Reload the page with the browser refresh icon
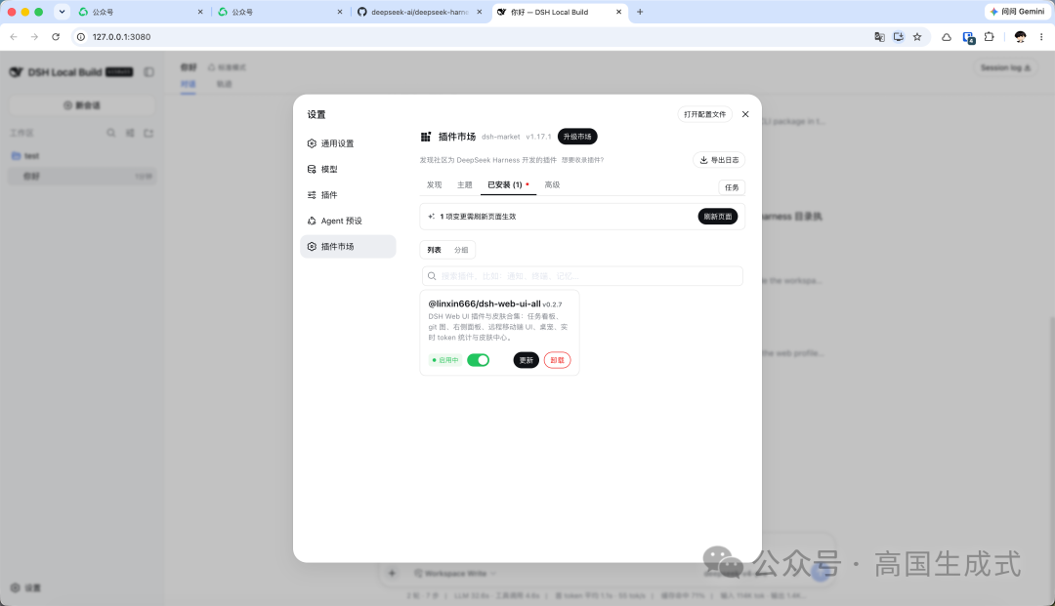 pyautogui.click(x=56, y=37)
